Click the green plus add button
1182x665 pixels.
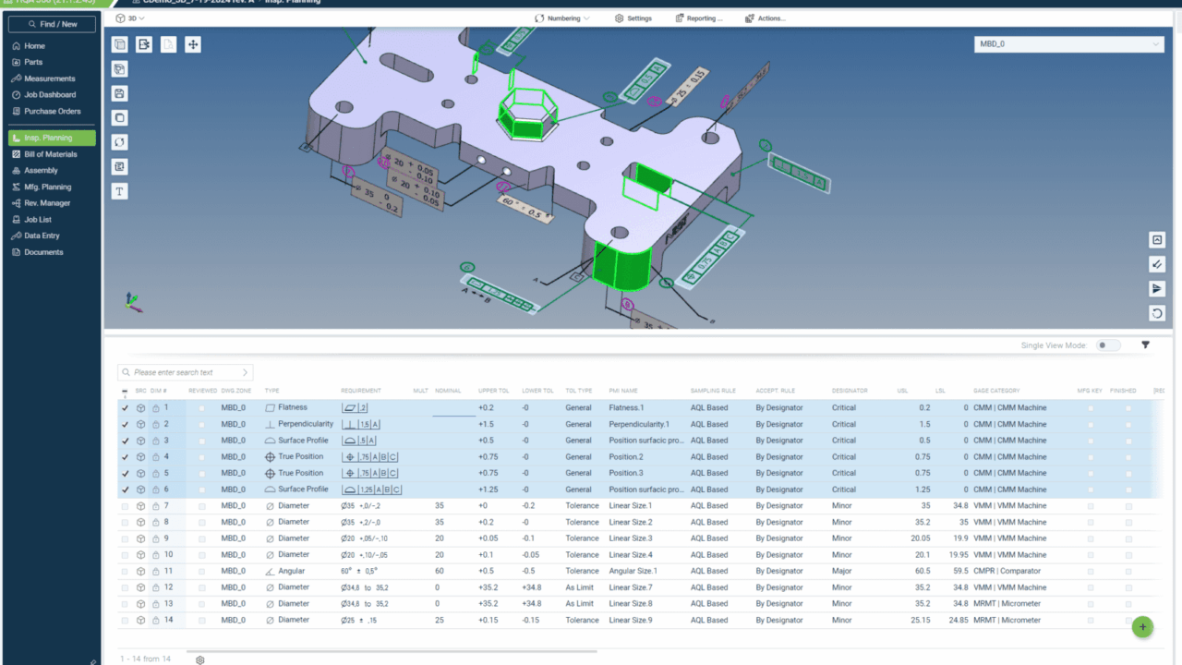point(1142,627)
